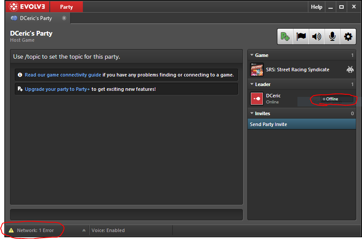Collapse the Leader section

252,84
